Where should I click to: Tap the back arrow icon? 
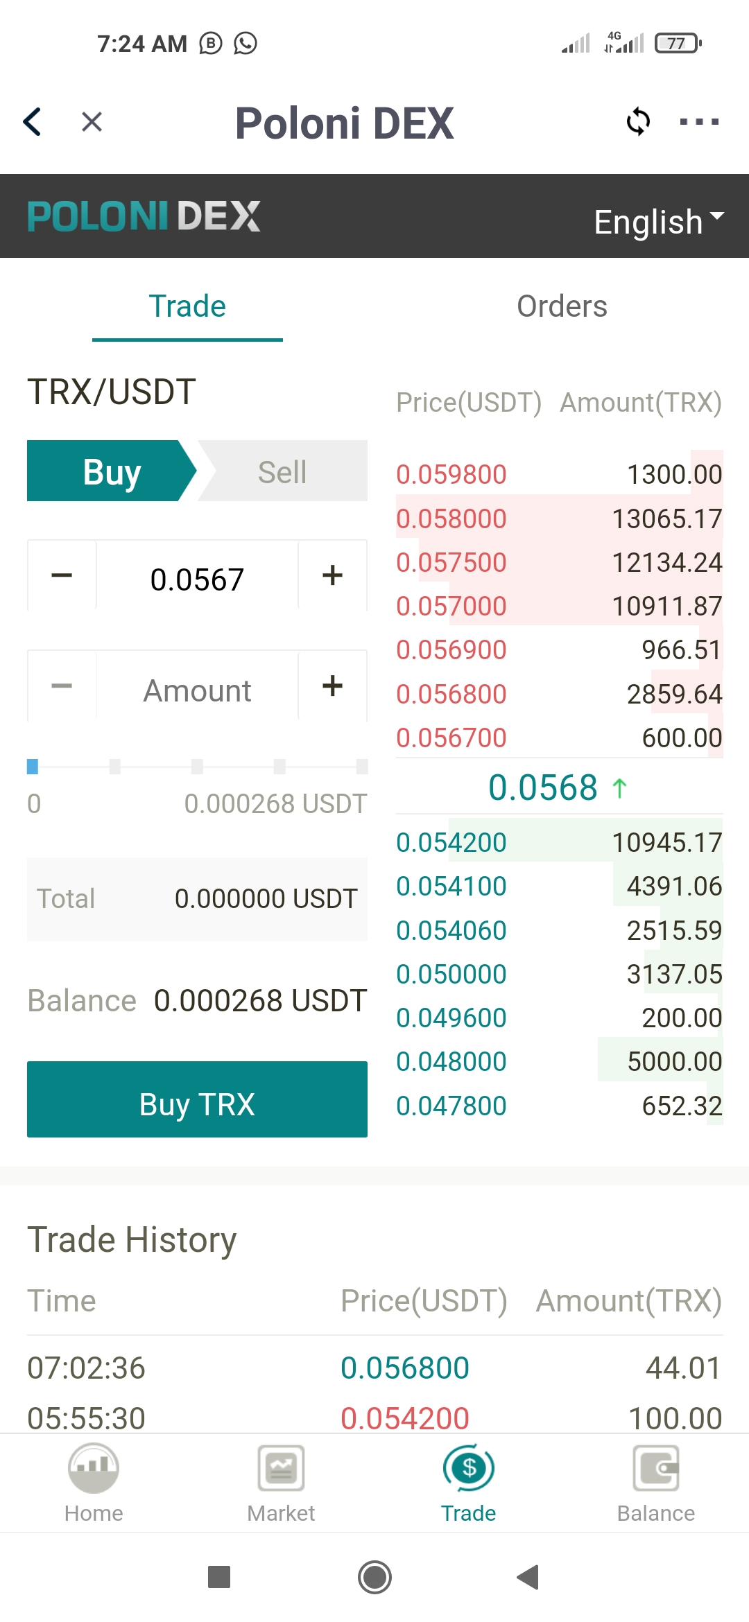pos(33,122)
